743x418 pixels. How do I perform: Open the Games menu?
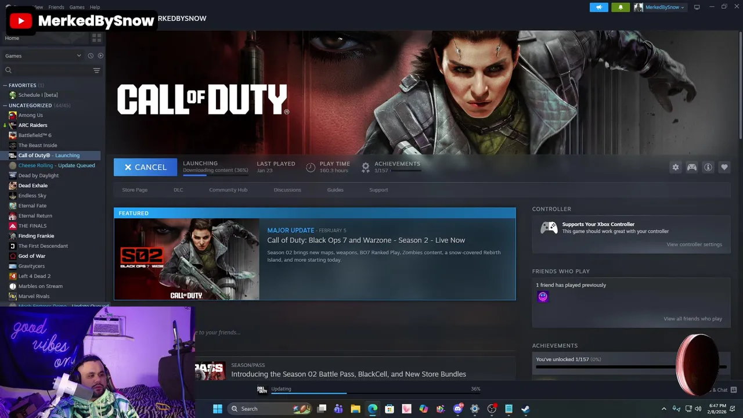77,7
